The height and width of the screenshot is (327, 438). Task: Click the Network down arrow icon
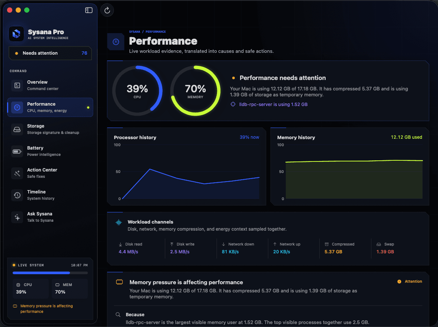(224, 244)
